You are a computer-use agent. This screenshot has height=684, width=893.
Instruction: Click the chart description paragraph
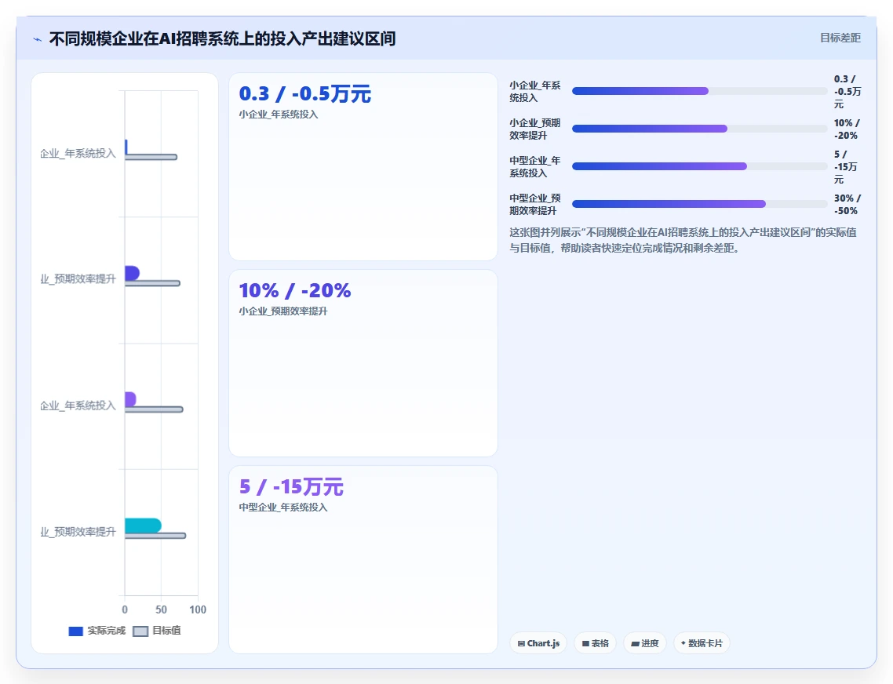coord(683,240)
